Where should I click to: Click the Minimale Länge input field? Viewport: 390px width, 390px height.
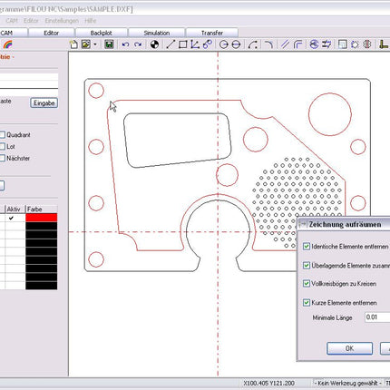coord(377,317)
